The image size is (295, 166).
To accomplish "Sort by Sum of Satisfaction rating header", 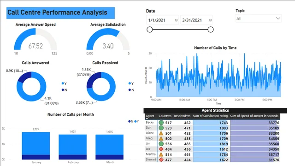I will (x=210, y=116).
